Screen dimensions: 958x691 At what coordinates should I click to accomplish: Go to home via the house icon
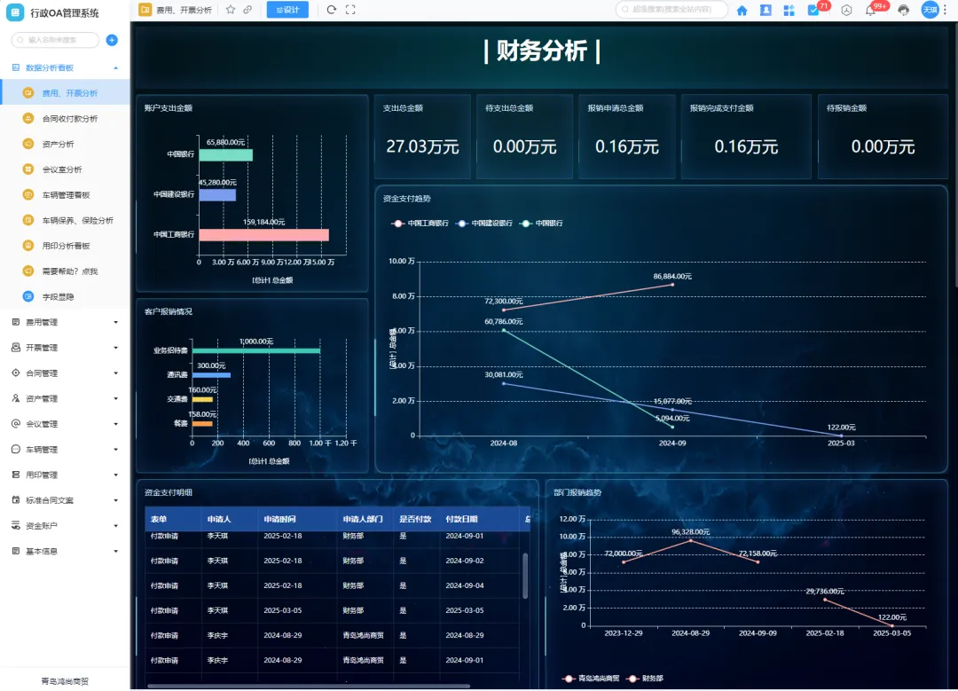742,11
